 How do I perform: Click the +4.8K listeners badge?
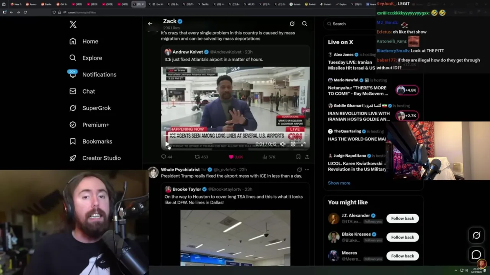(407, 90)
